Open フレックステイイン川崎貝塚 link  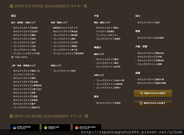(x=109, y=84)
